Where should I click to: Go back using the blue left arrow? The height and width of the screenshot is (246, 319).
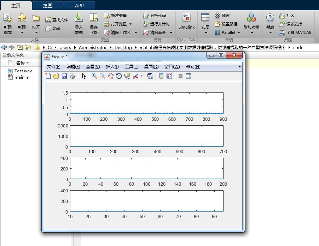(4, 48)
